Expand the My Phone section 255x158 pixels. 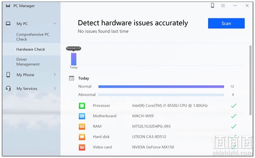point(55,75)
